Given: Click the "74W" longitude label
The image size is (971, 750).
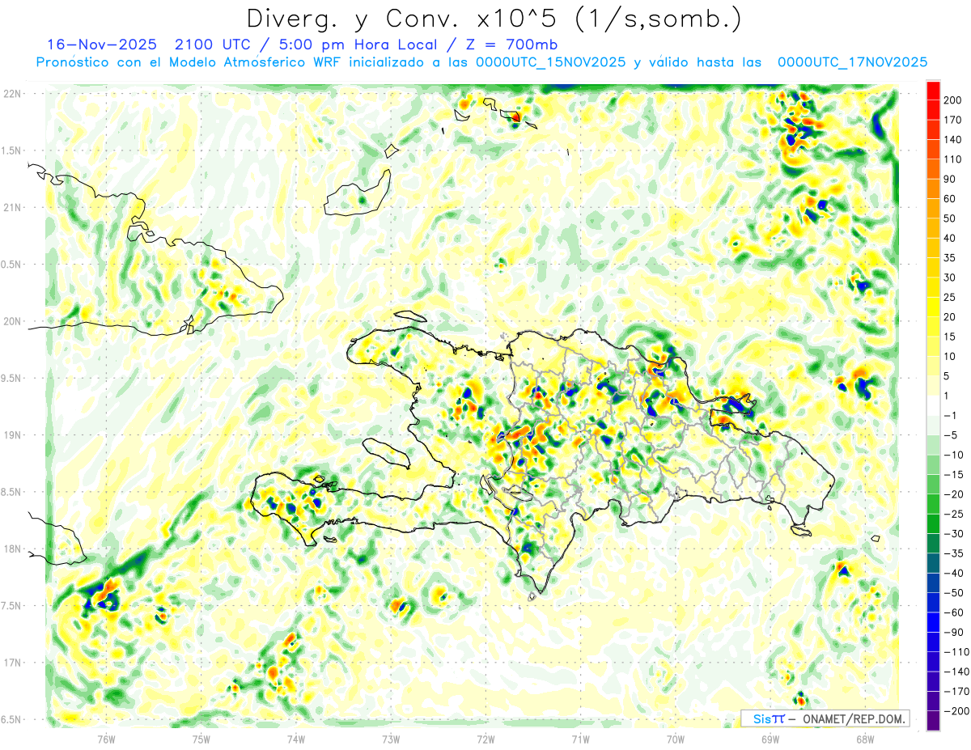Looking at the screenshot, I should [x=296, y=739].
